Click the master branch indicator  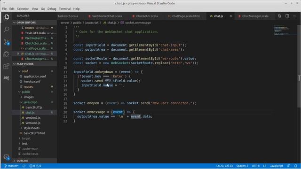click(x=11, y=166)
